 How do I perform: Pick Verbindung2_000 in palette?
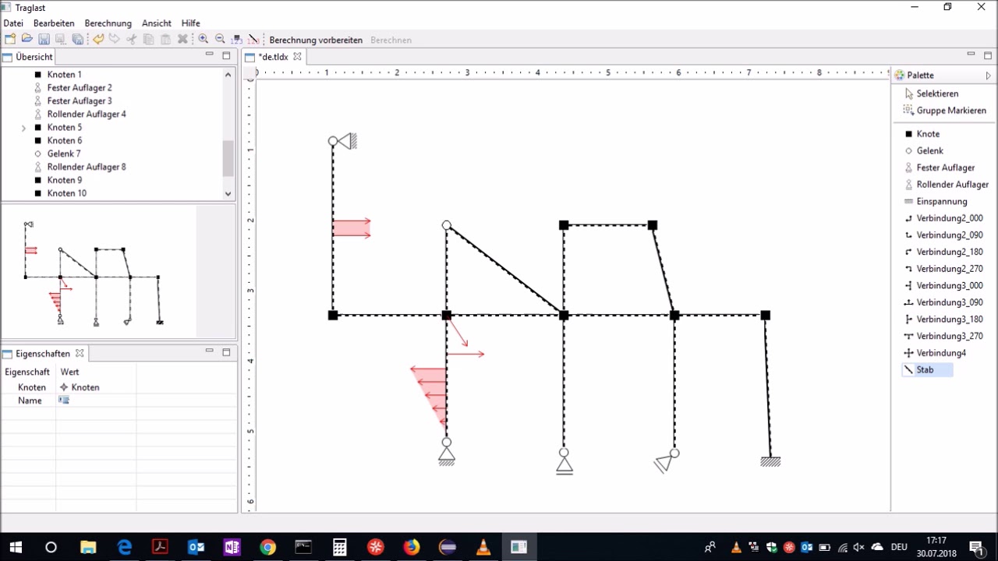pos(943,219)
